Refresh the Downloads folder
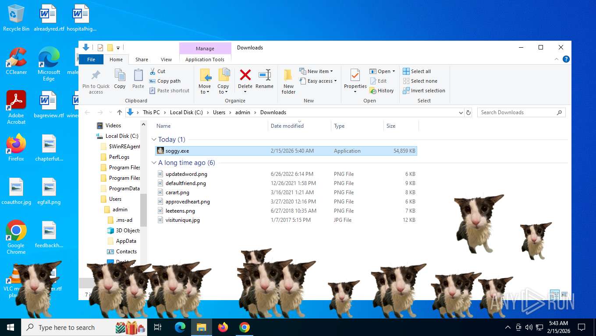This screenshot has height=336, width=596. tap(468, 112)
